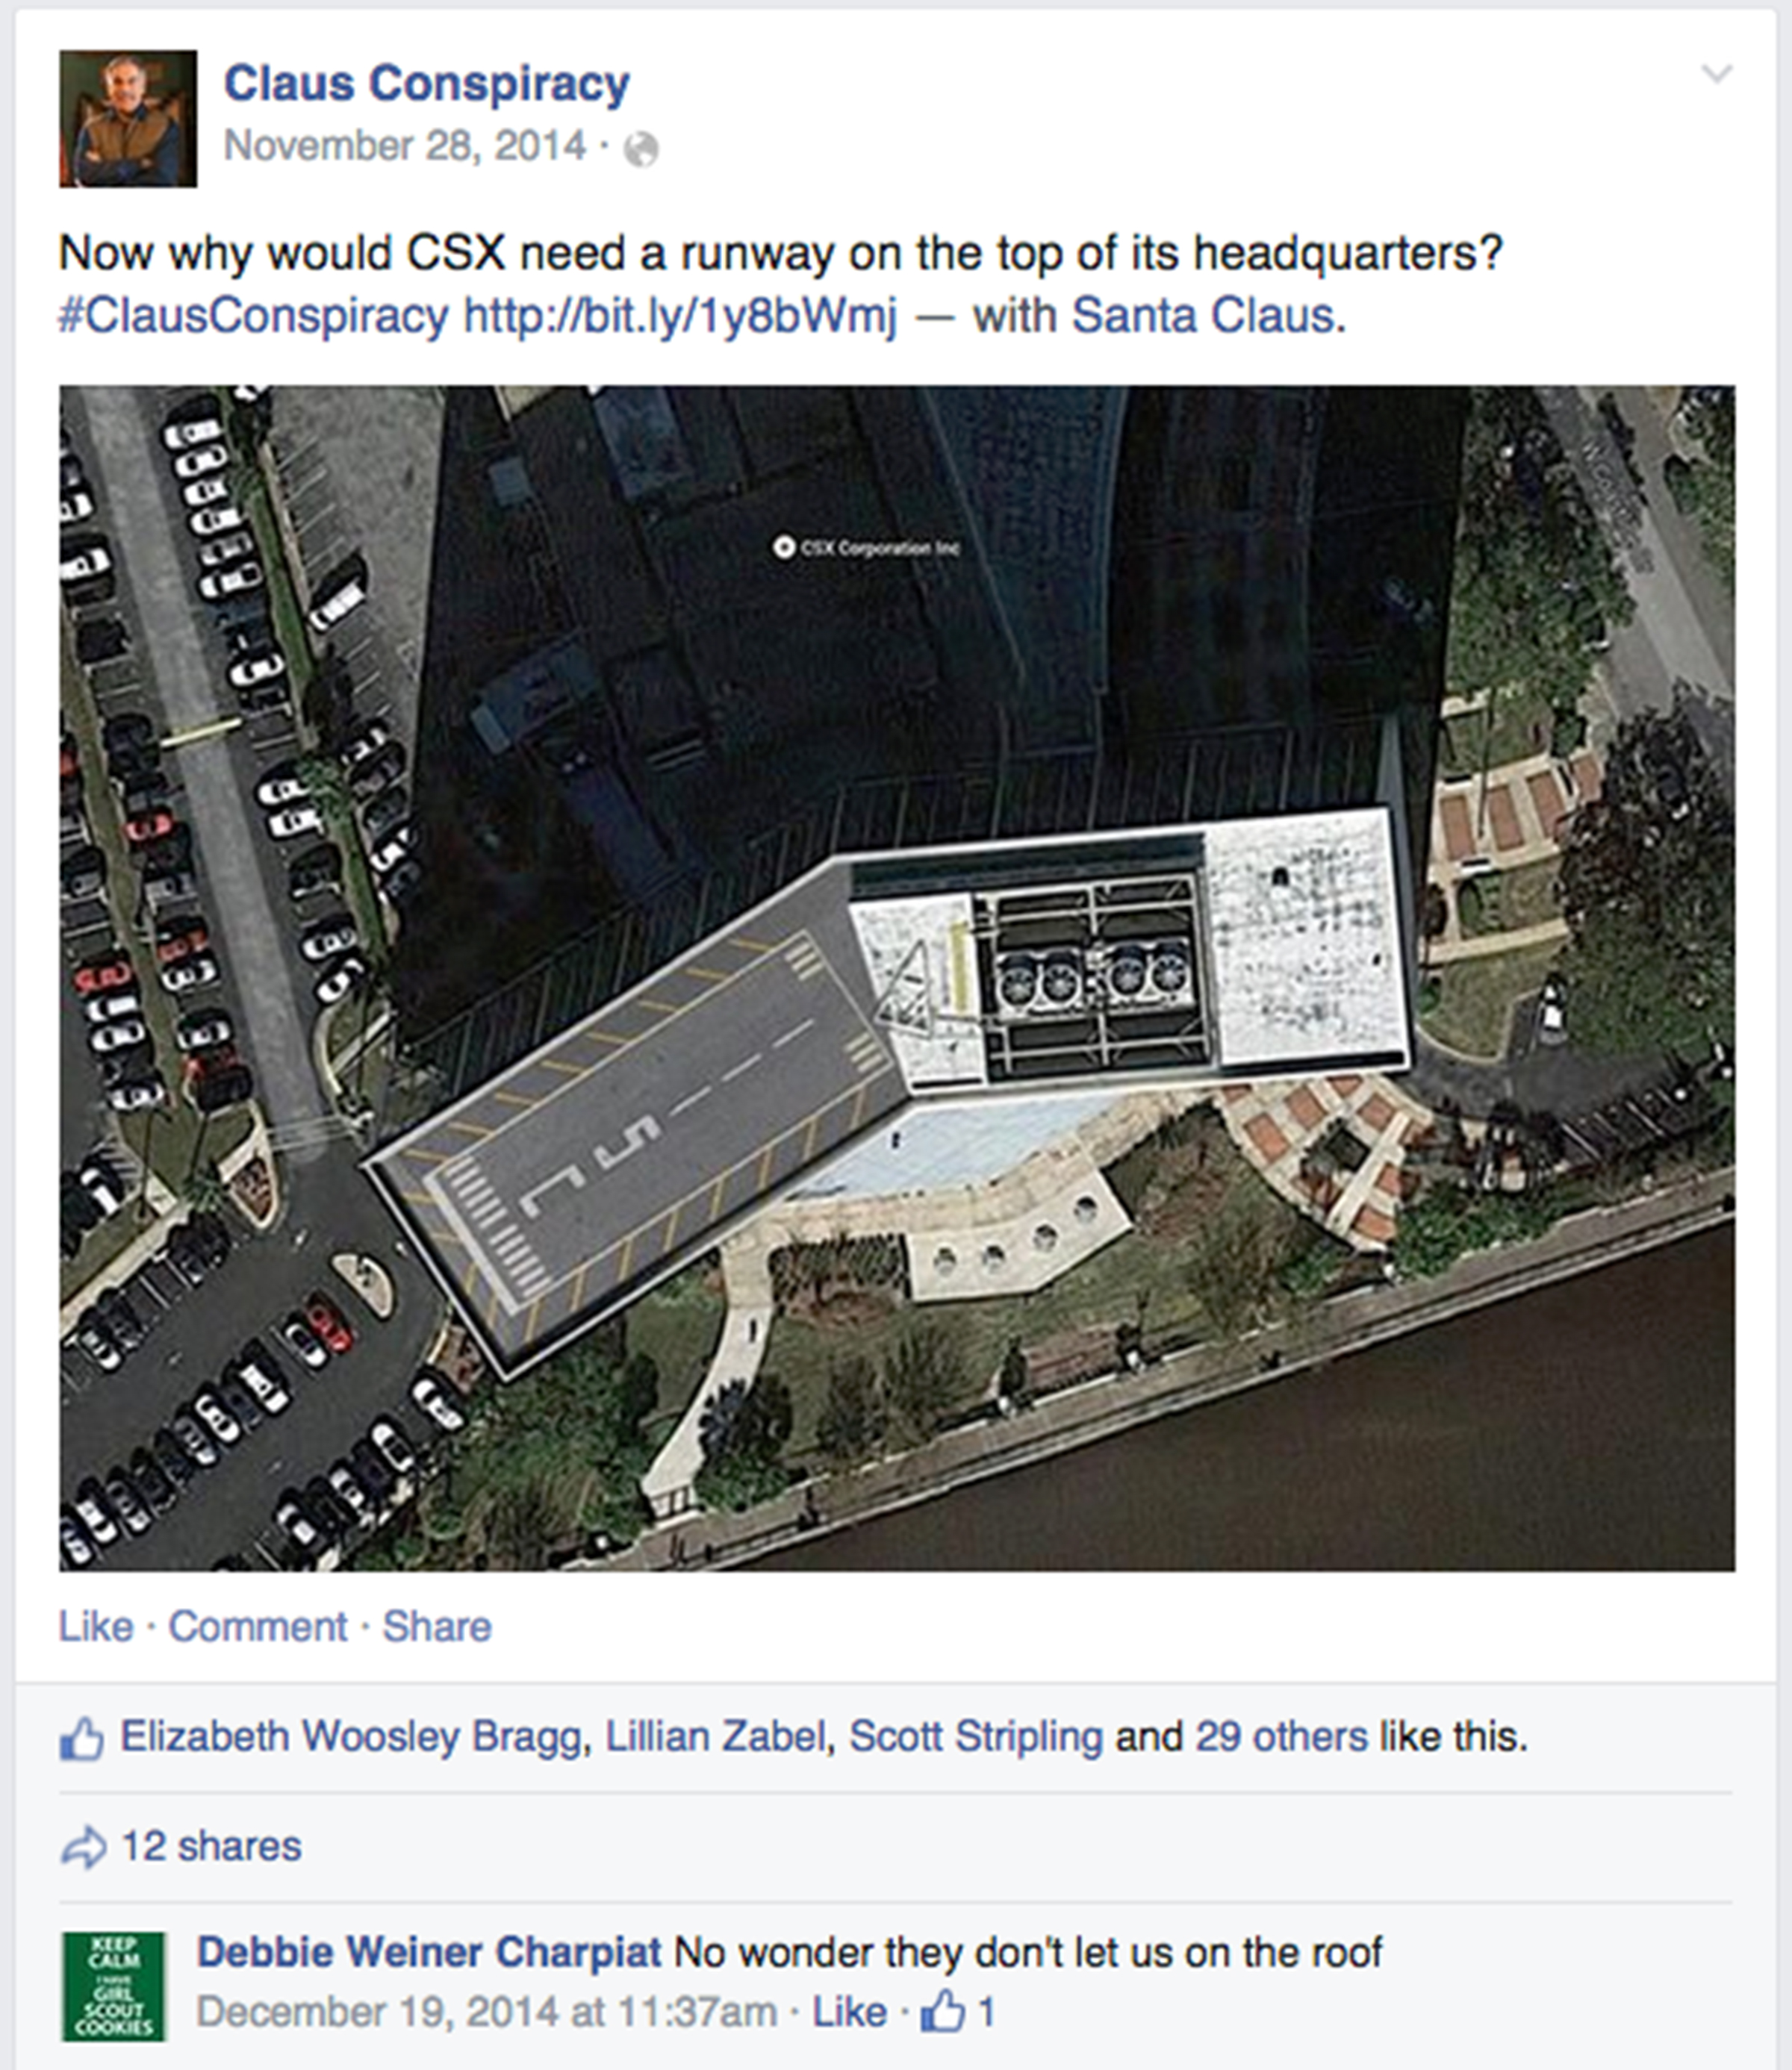This screenshot has height=2070, width=1792.
Task: Click Comment under the photo
Action: 258,1626
